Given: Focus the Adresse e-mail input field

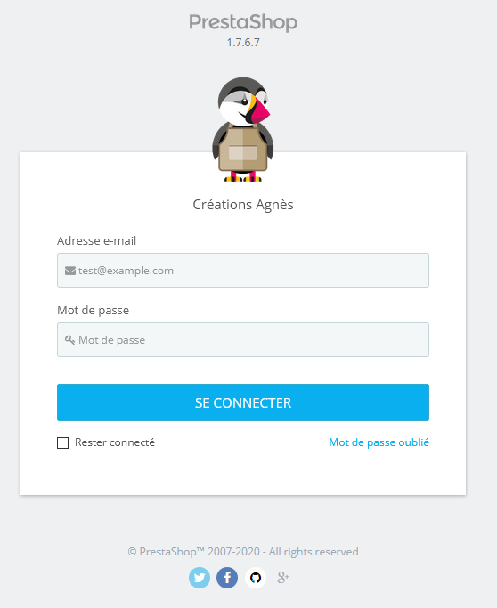Looking at the screenshot, I should (x=243, y=271).
